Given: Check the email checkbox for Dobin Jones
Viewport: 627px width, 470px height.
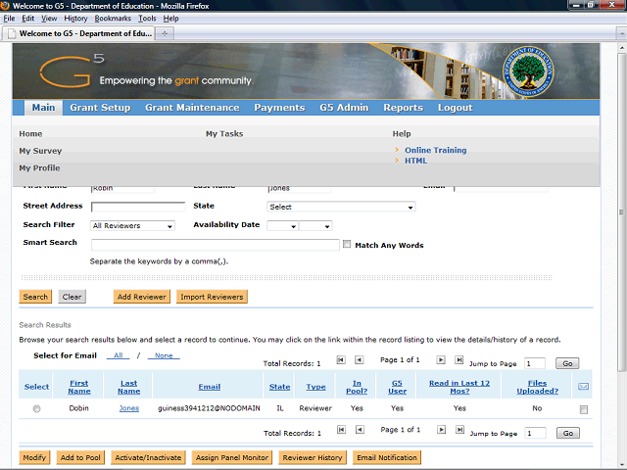Looking at the screenshot, I should tap(584, 409).
